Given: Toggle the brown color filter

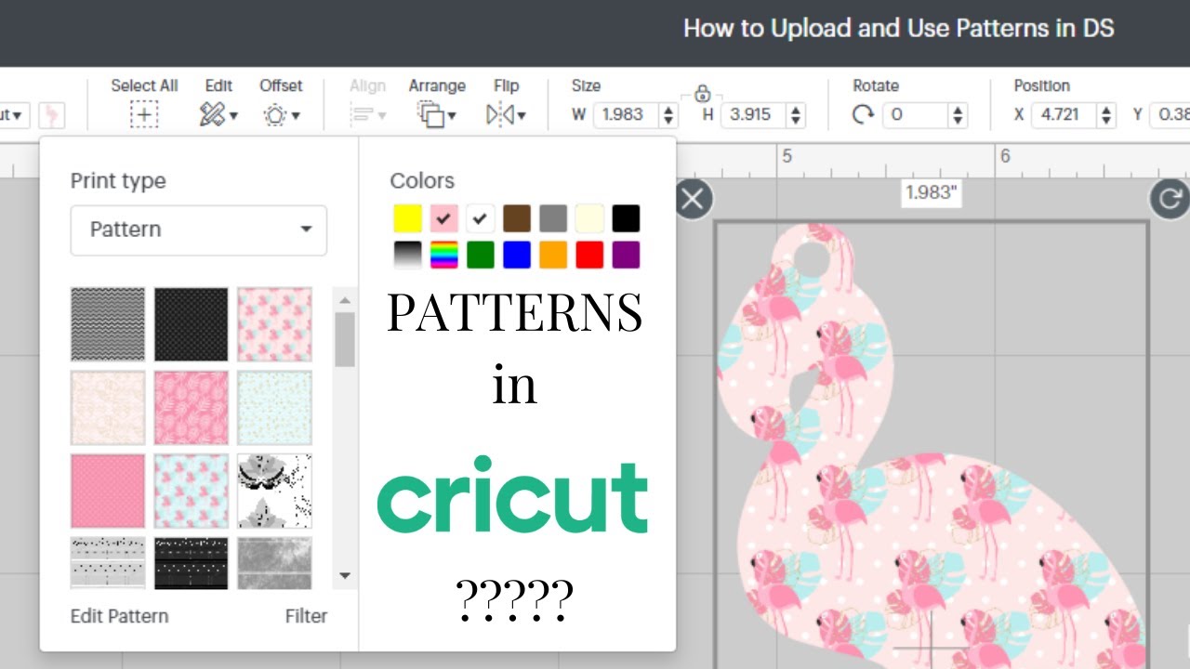Looking at the screenshot, I should 517,218.
